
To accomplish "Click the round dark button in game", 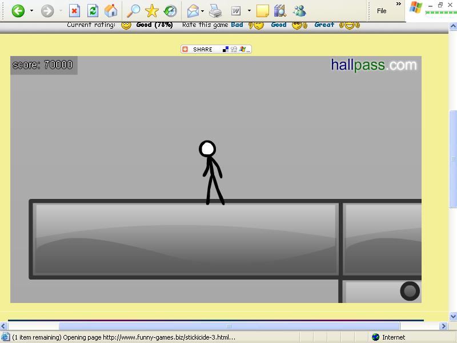I will tap(410, 291).
